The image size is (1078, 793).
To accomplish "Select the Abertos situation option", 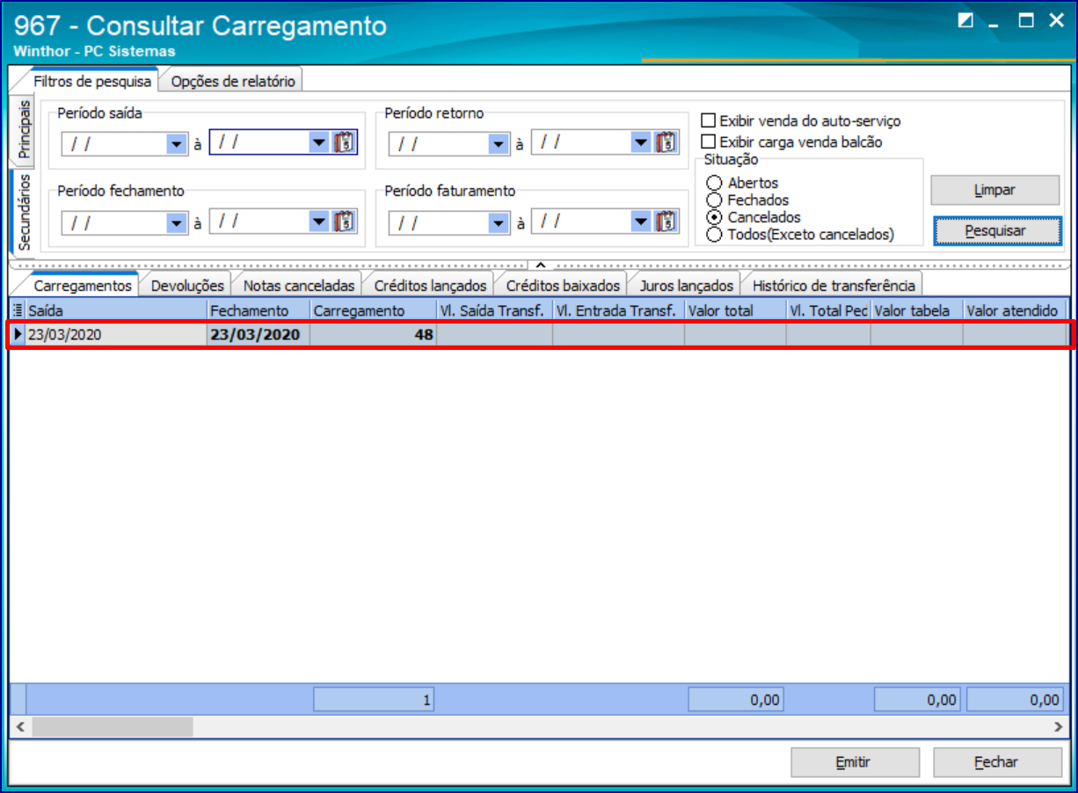I will tap(714, 183).
